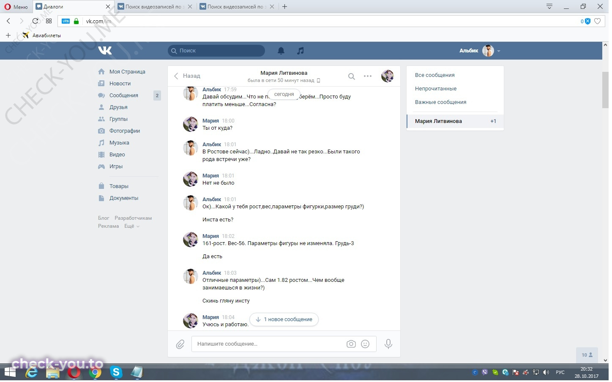Toggle the Opera VPN badge
The width and height of the screenshot is (612, 382).
coord(66,21)
